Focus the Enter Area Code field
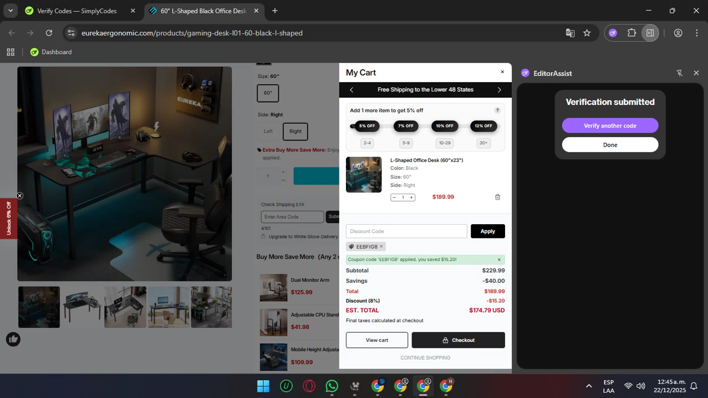708x398 pixels. [292, 217]
